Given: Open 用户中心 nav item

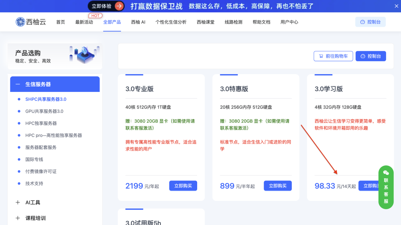Looking at the screenshot, I should 289,22.
